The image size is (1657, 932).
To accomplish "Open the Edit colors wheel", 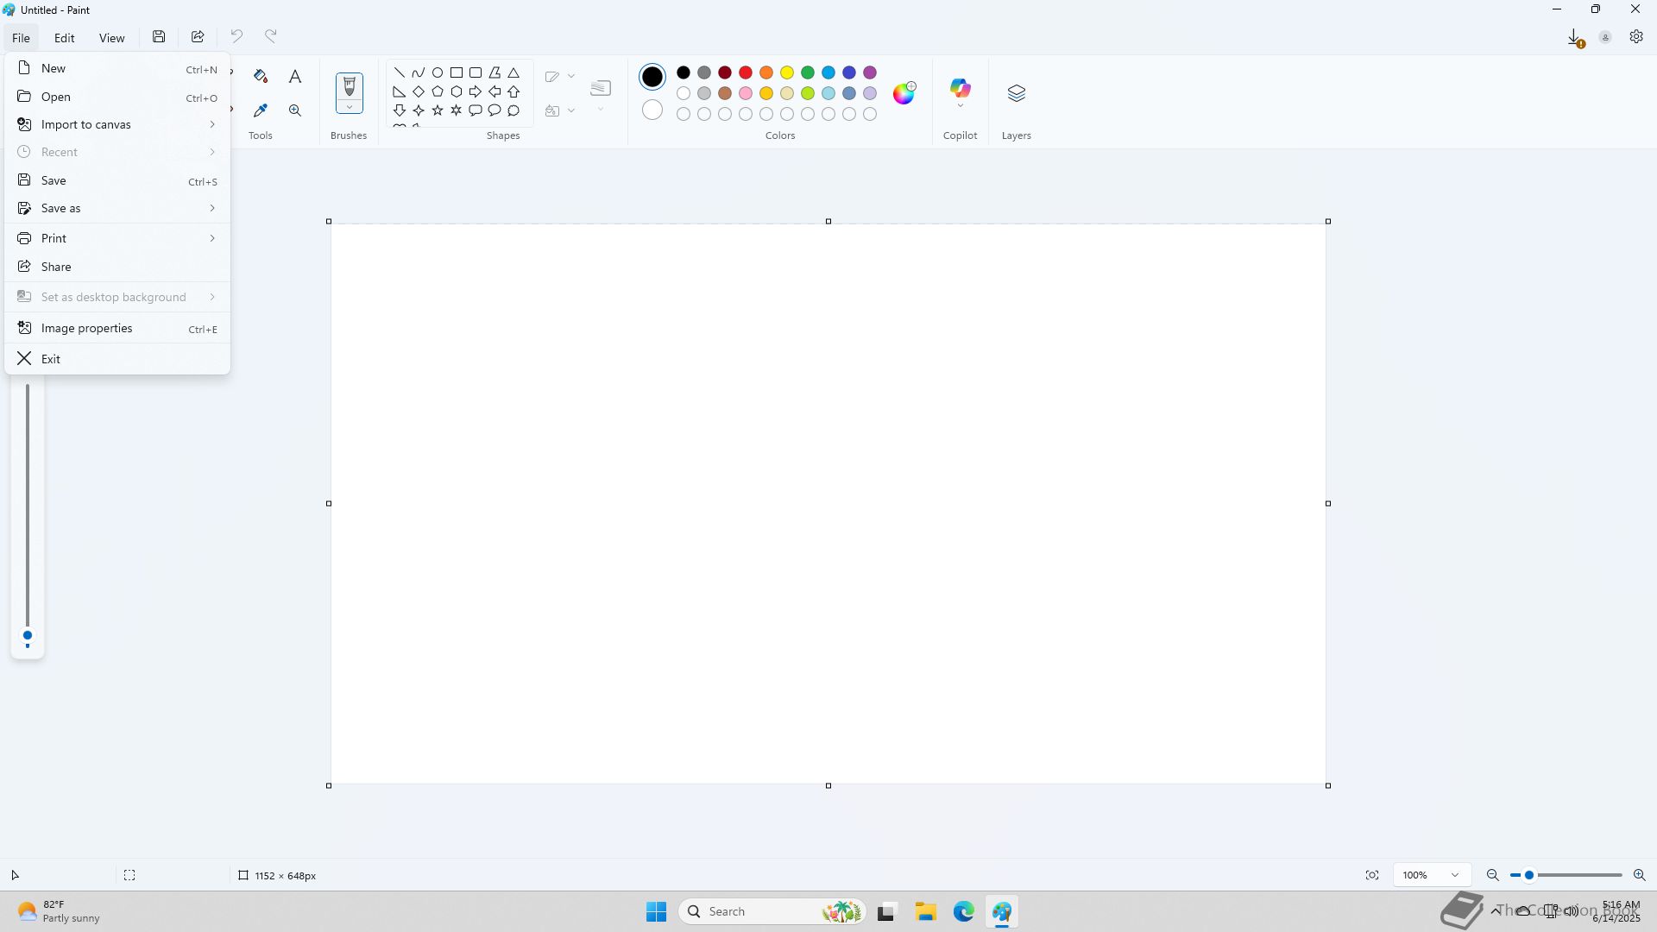I will coord(904,93).
